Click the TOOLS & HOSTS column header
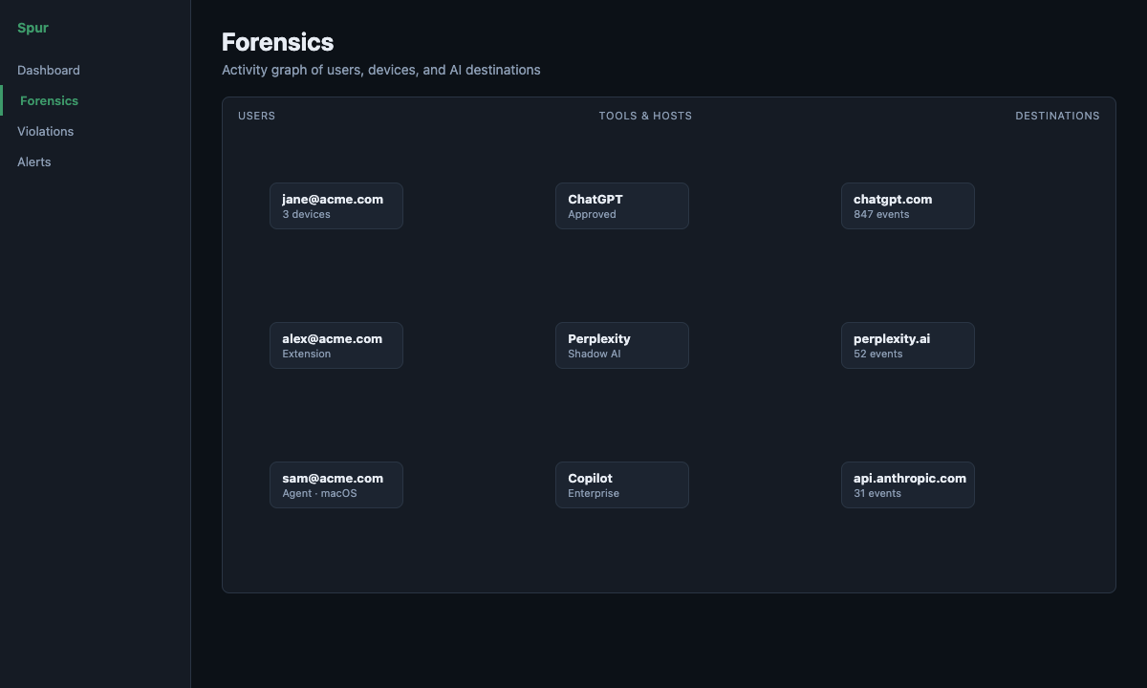This screenshot has width=1147, height=688. click(645, 116)
